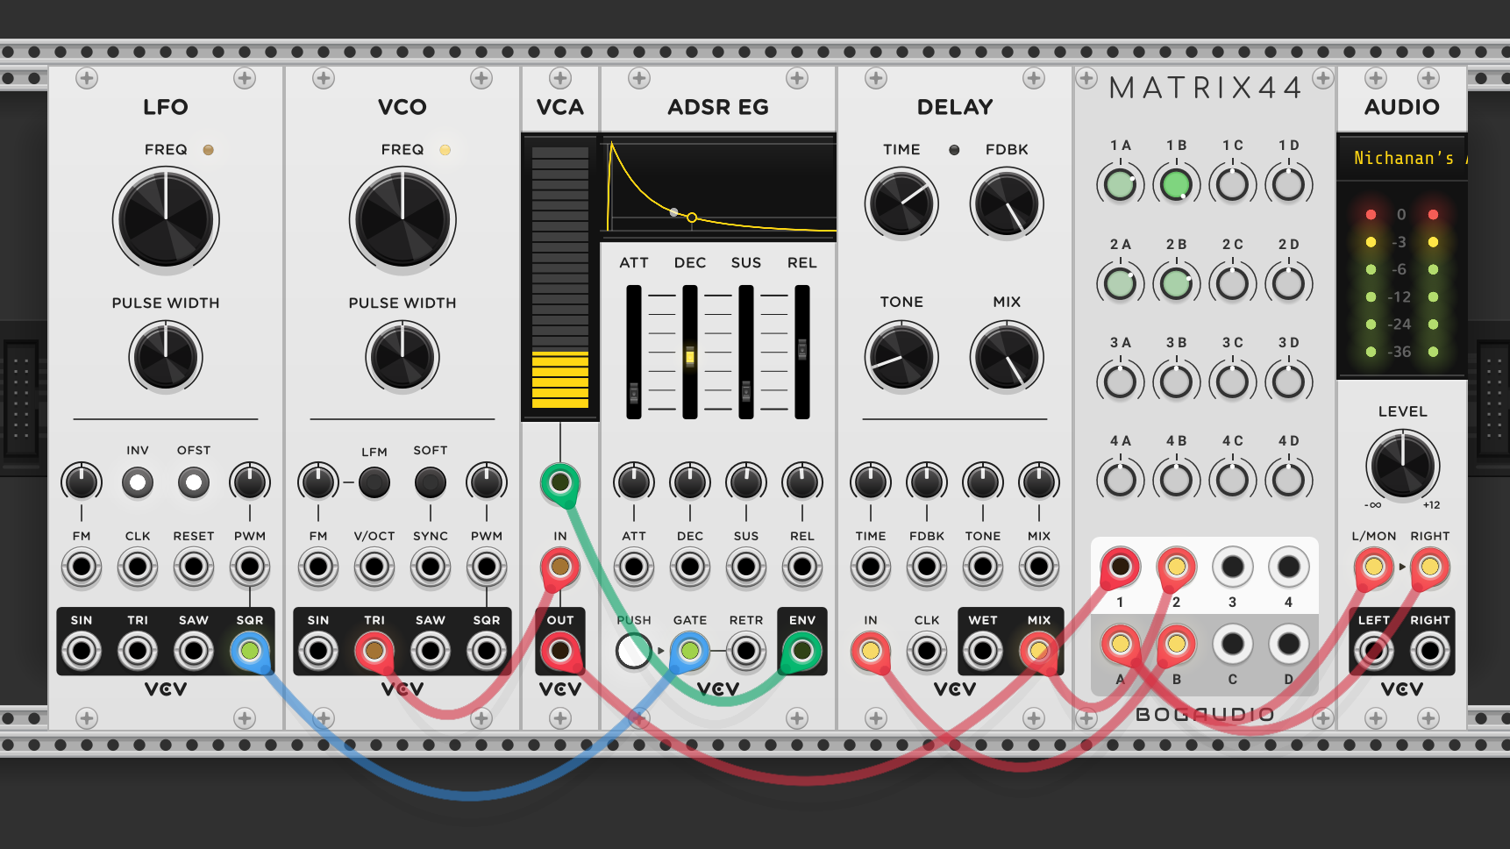
Task: Click MATRIX44 output jack A
Action: (1120, 644)
